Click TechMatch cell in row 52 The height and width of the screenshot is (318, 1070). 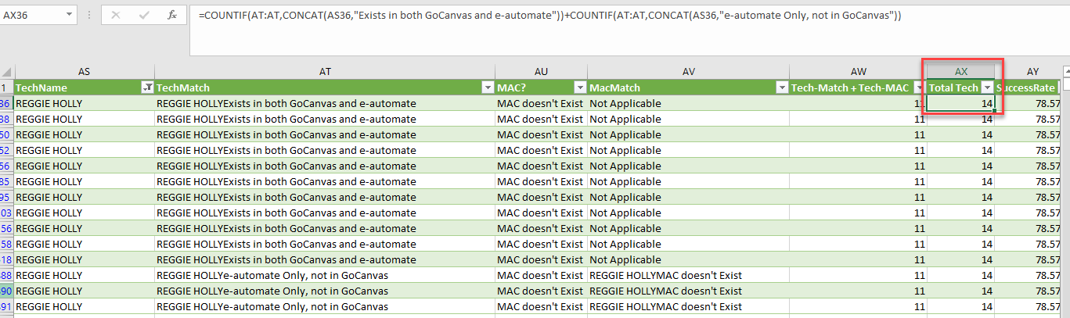pyautogui.click(x=325, y=150)
